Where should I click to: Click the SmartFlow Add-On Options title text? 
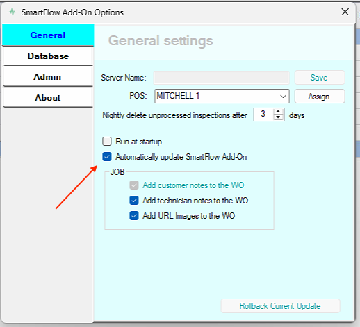point(72,12)
